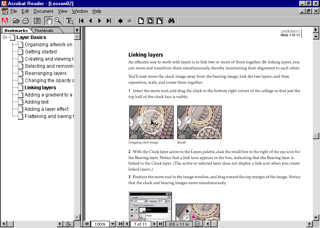Click bookmarks pane horizontal scroll right arrow
The height and width of the screenshot is (228, 320).
[x=60, y=224]
